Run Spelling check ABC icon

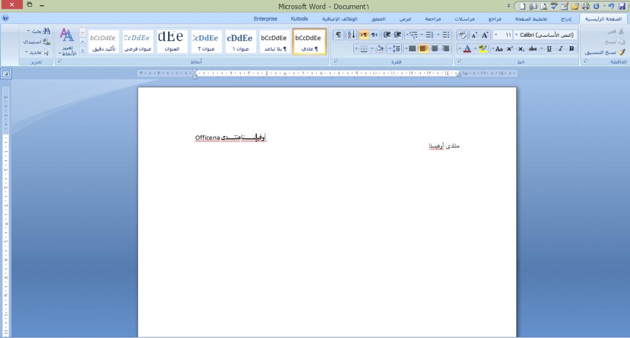(554, 6)
